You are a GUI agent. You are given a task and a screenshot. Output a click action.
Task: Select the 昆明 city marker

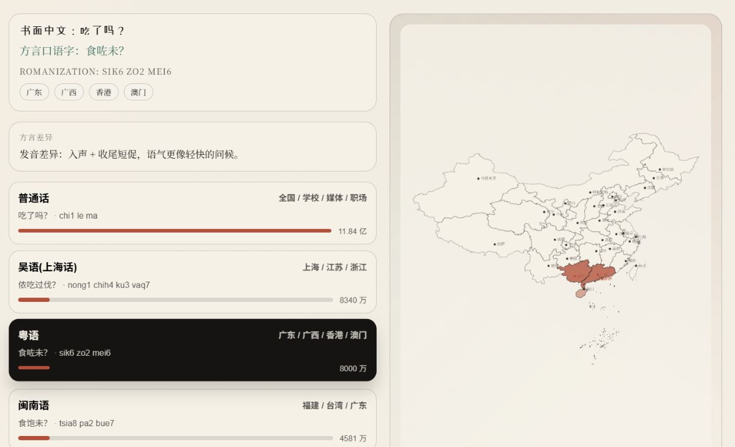coord(549,266)
